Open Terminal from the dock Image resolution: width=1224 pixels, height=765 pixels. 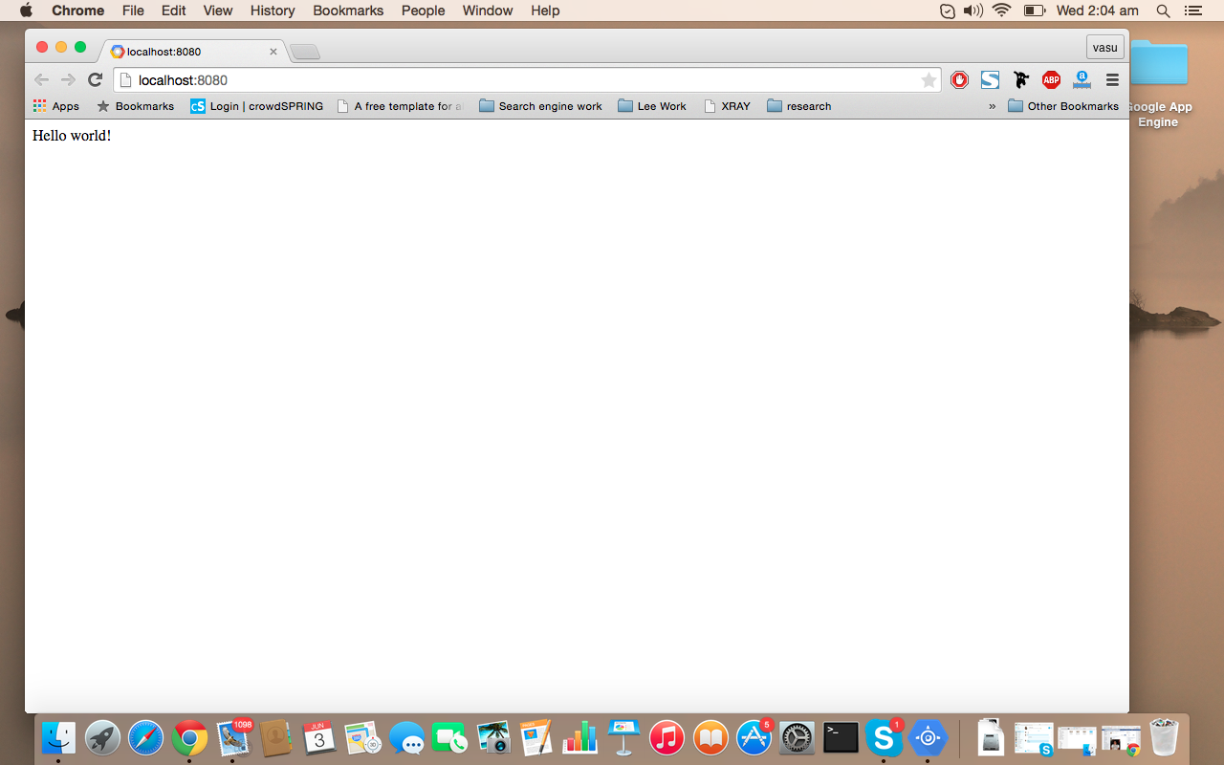pyautogui.click(x=841, y=737)
